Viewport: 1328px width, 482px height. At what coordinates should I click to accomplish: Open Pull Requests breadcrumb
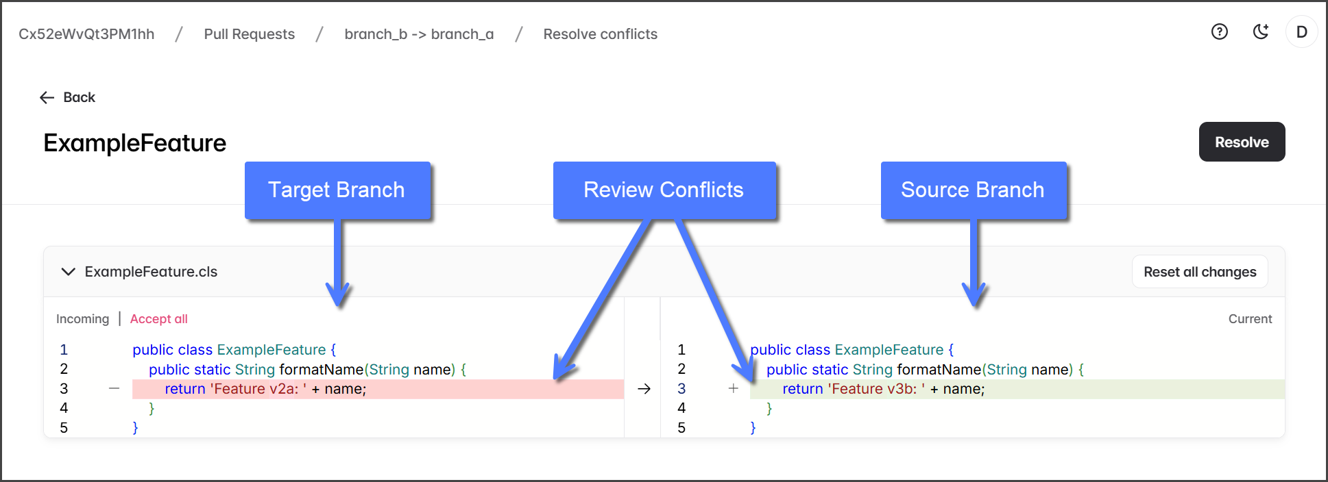coord(249,34)
